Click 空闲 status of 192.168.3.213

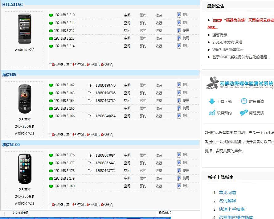(x=127, y=38)
